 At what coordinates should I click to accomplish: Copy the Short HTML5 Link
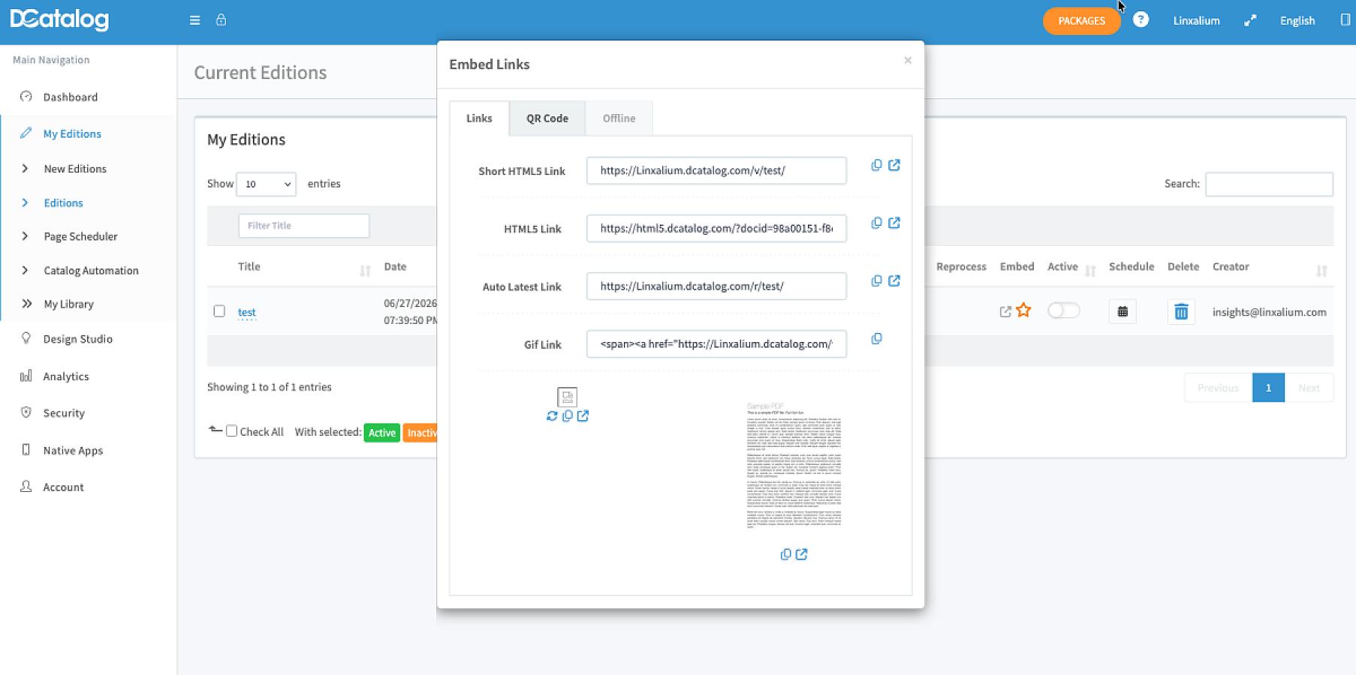(876, 165)
